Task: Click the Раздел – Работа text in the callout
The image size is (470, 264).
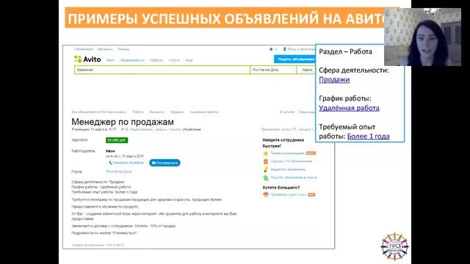Action: [345, 51]
